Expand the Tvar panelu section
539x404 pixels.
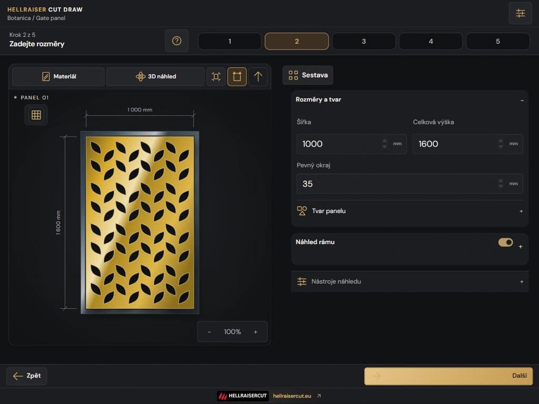point(521,211)
